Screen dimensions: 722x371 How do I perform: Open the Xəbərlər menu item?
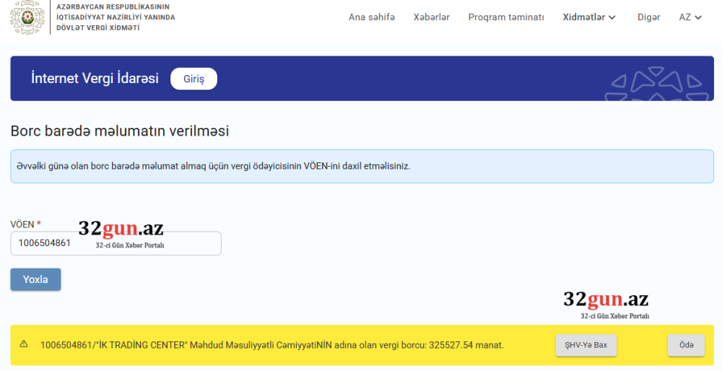pyautogui.click(x=431, y=17)
